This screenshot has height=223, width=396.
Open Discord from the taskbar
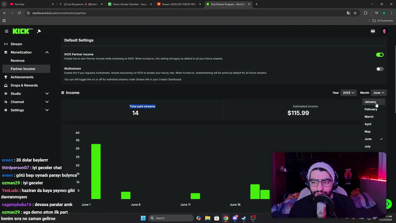click(x=235, y=218)
